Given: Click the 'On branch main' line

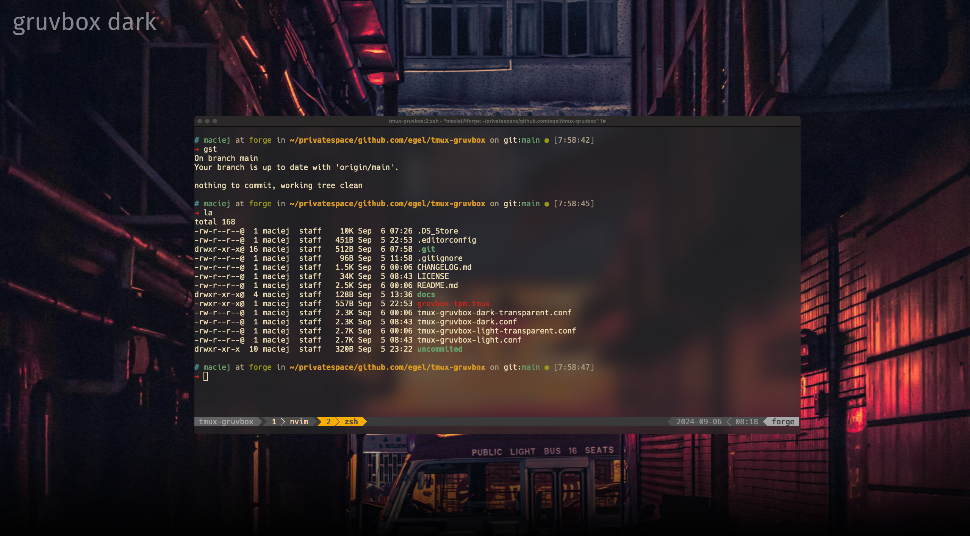Looking at the screenshot, I should (226, 158).
